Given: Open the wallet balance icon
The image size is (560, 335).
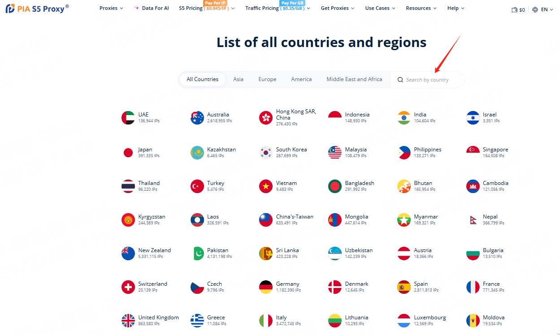Looking at the screenshot, I should tap(514, 9).
